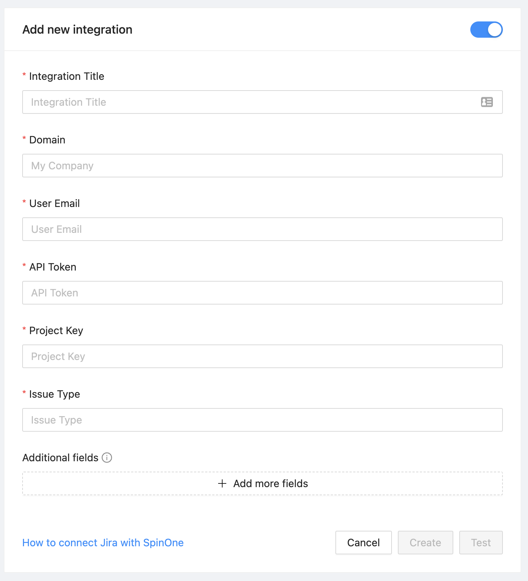
Task: Click the Integration Title input field
Action: (x=251, y=102)
